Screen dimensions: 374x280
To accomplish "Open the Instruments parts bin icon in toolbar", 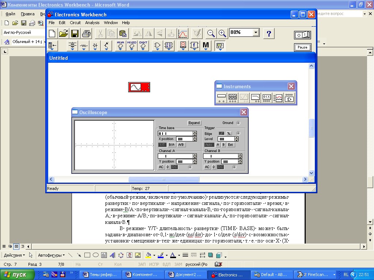I will click(220, 46).
